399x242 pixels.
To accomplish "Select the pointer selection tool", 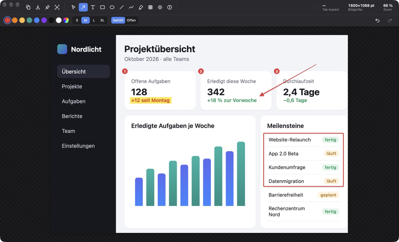I will click(74, 7).
